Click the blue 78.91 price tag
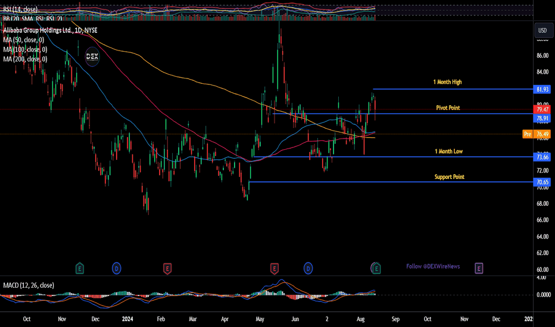This screenshot has height=327, width=555. tap(542, 118)
